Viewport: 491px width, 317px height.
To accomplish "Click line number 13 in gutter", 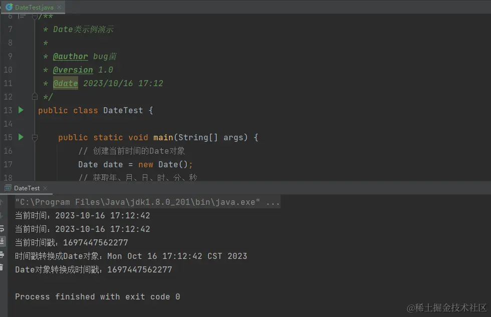I will pos(8,110).
